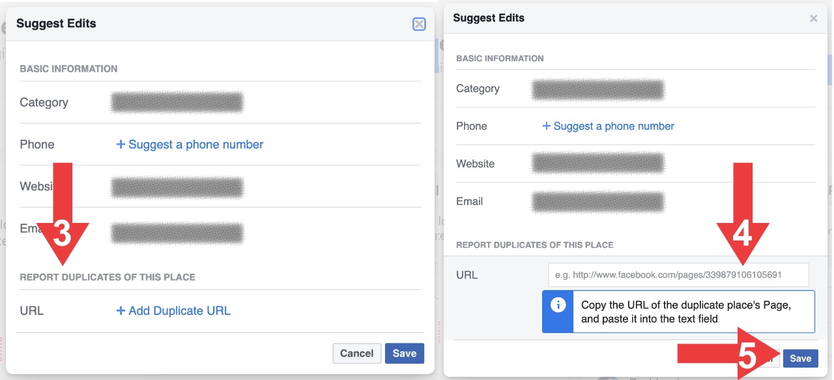Screen dimensions: 834x380
Task: Click the plus icon before phone suggestion in arrow-4 dialog
Action: pos(547,126)
